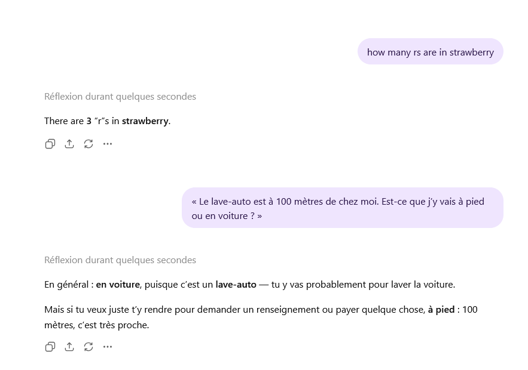Click 'Réflexion durant quelques secondes' second label
The image size is (528, 370).
120,260
